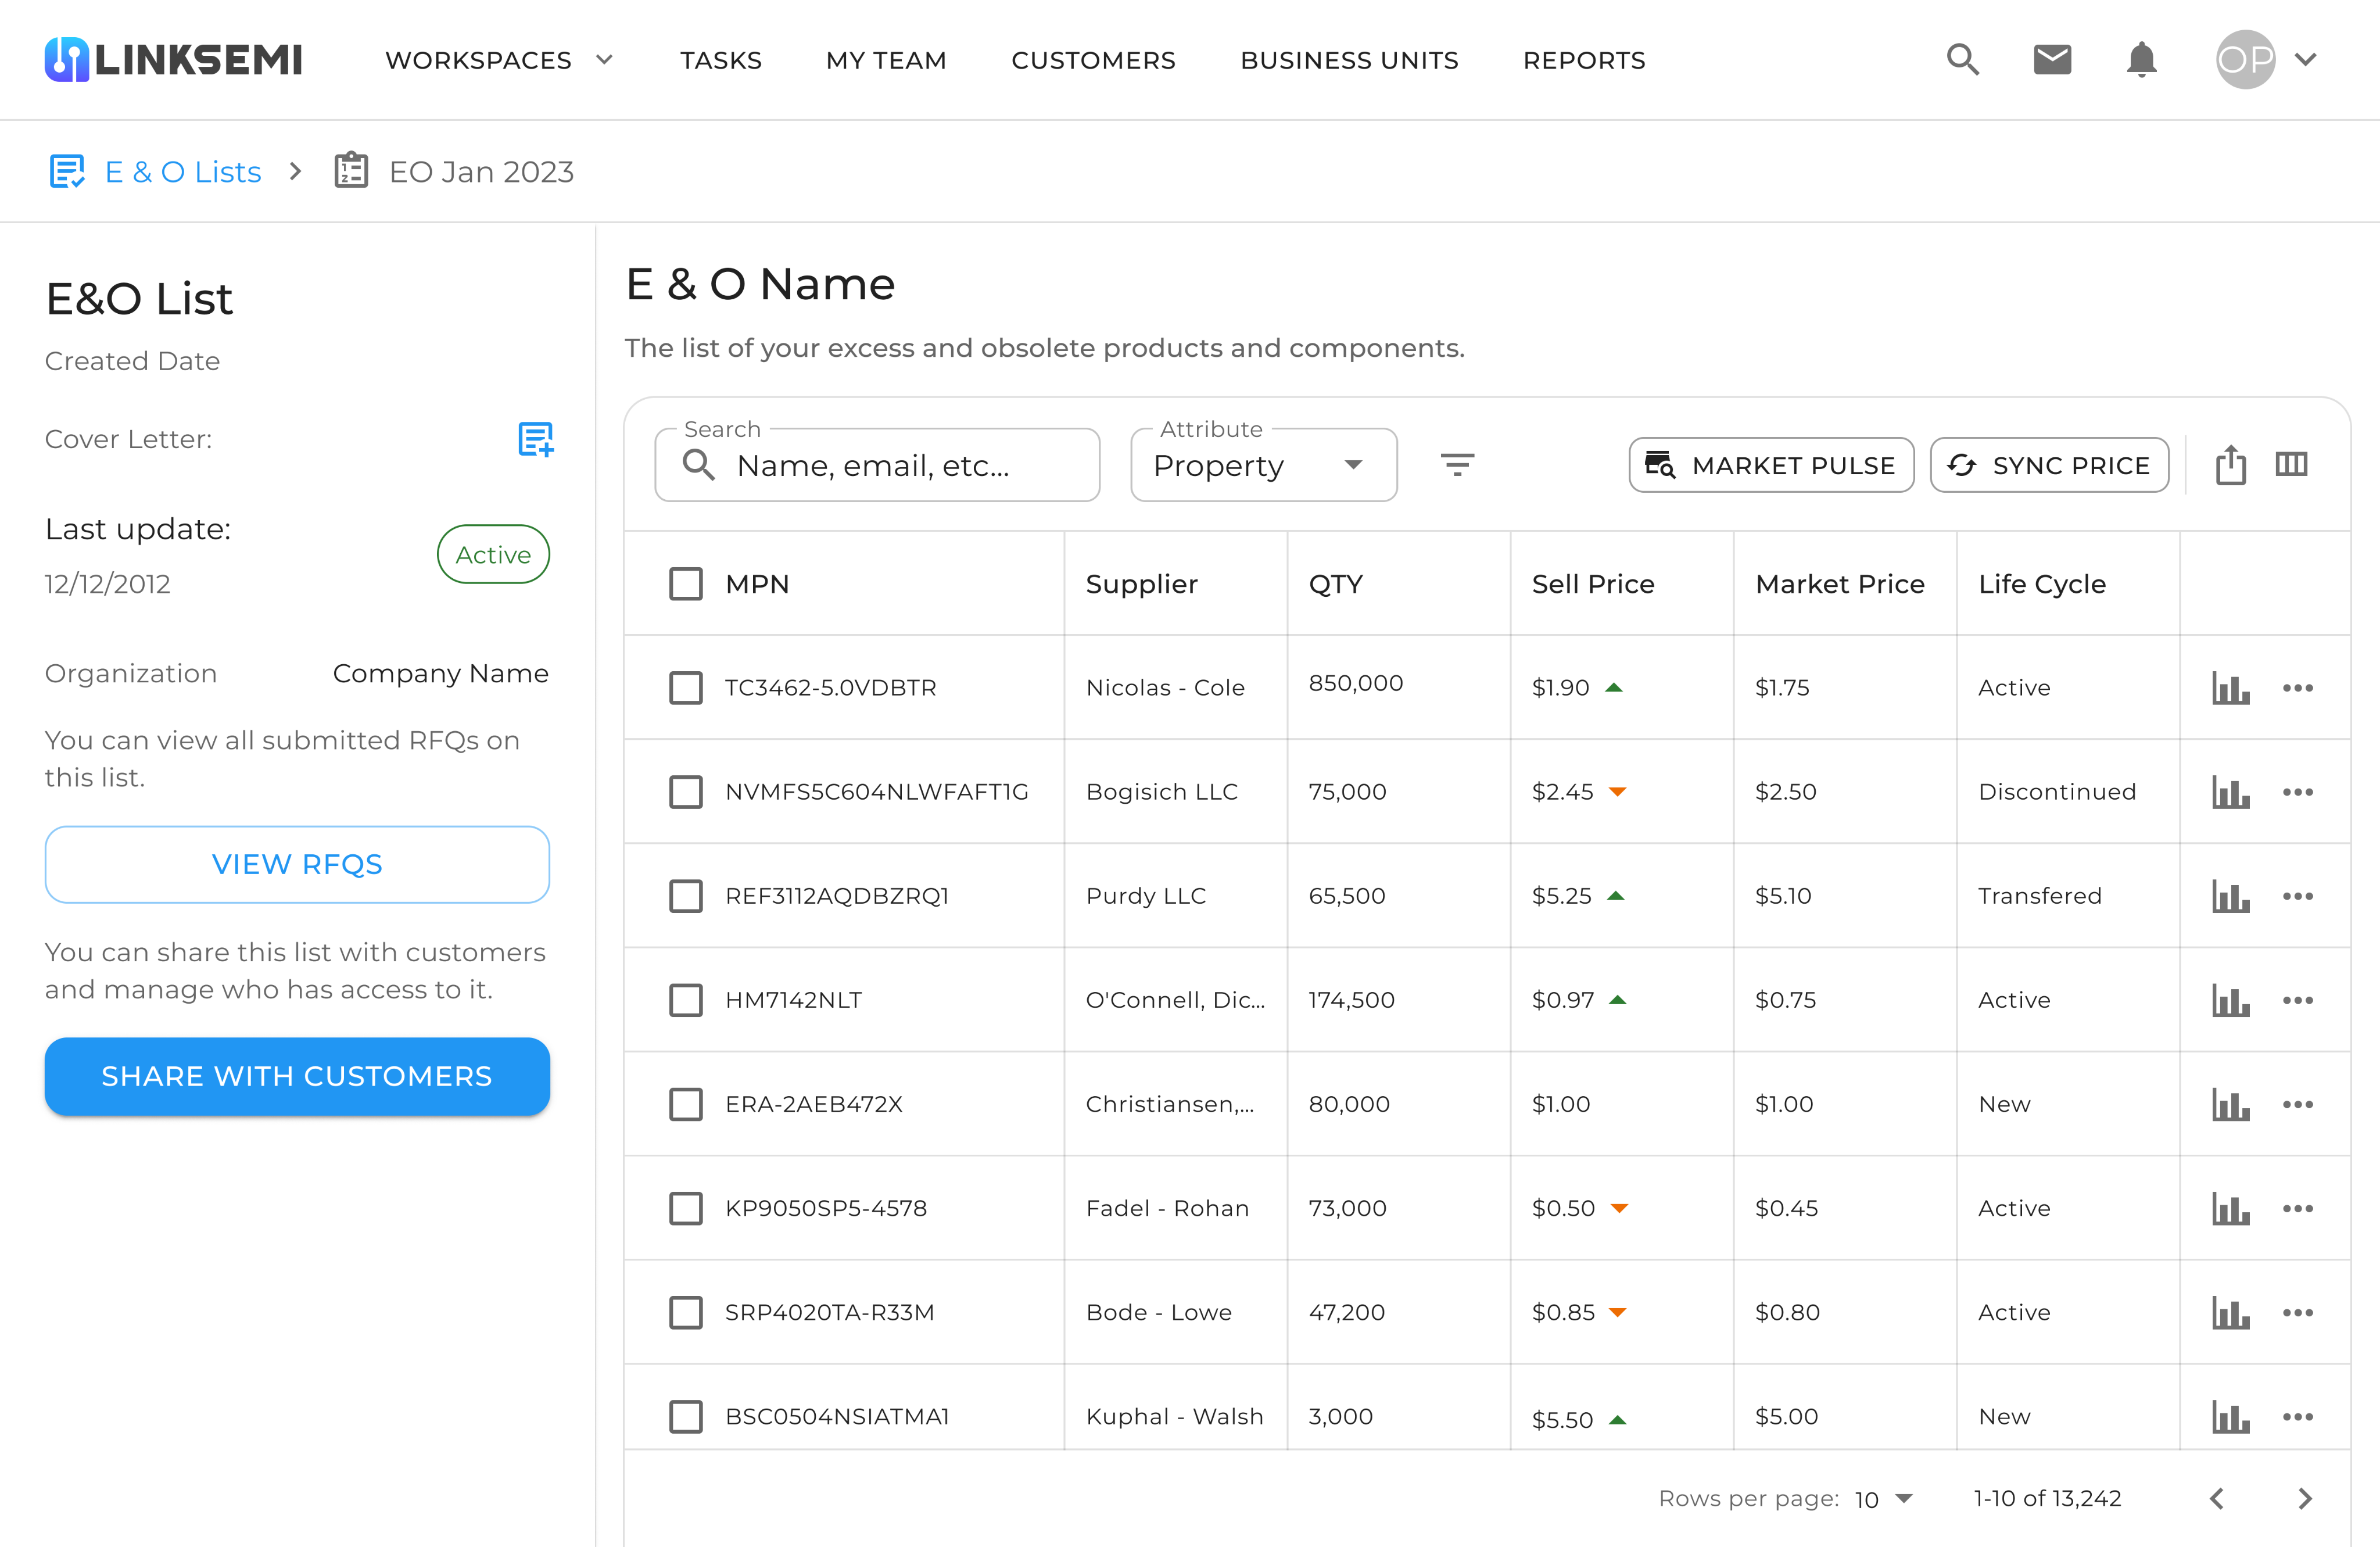Click the Sync Price button
Screen dimensions: 2380x1547
click(2049, 465)
